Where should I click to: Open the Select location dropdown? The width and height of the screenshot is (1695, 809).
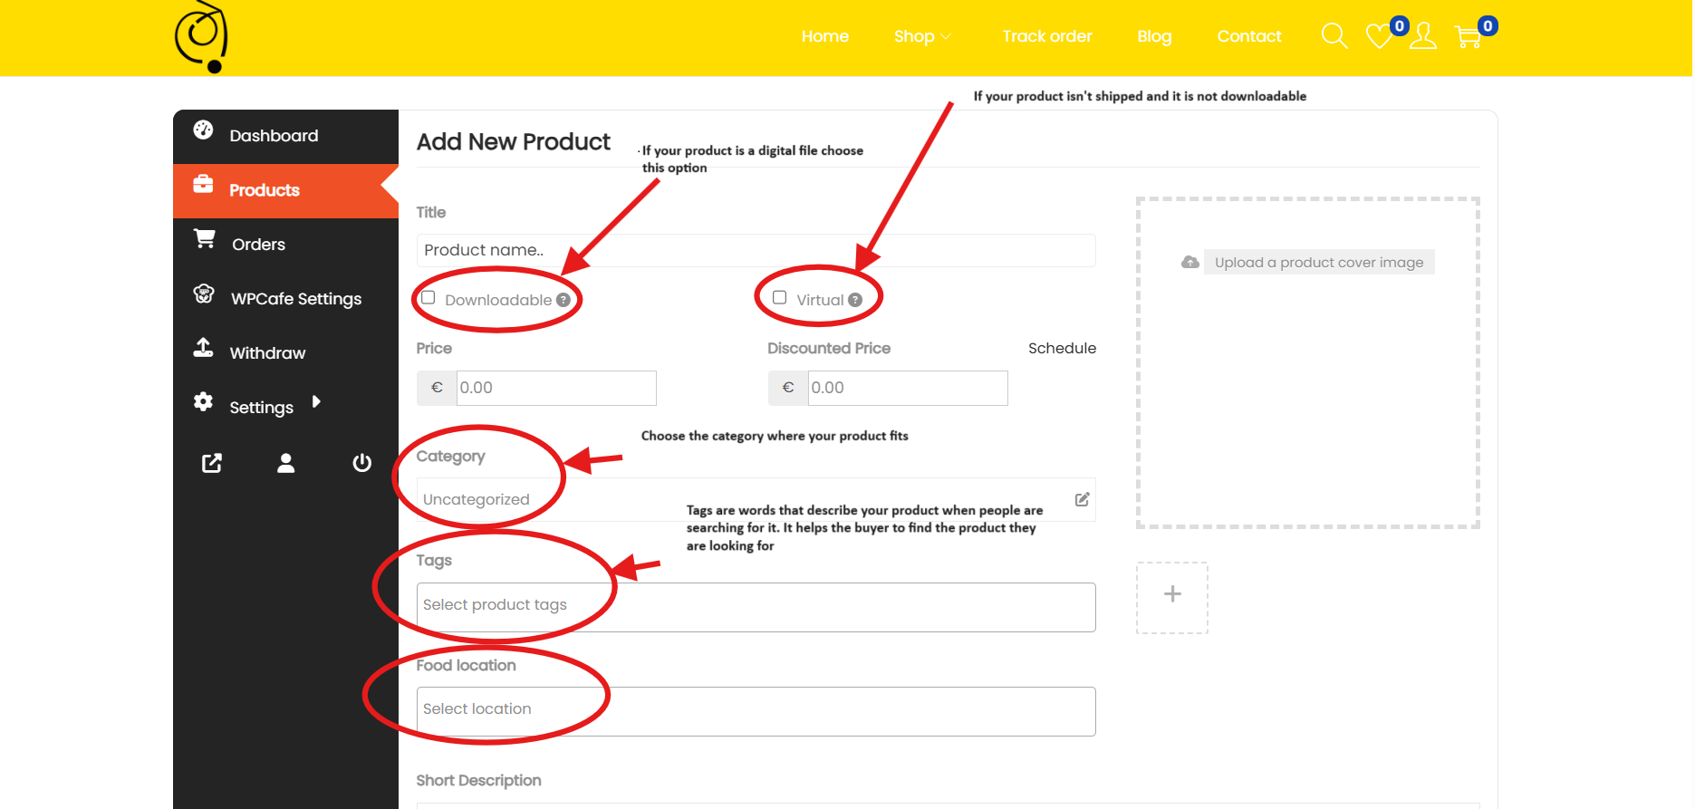(x=756, y=711)
